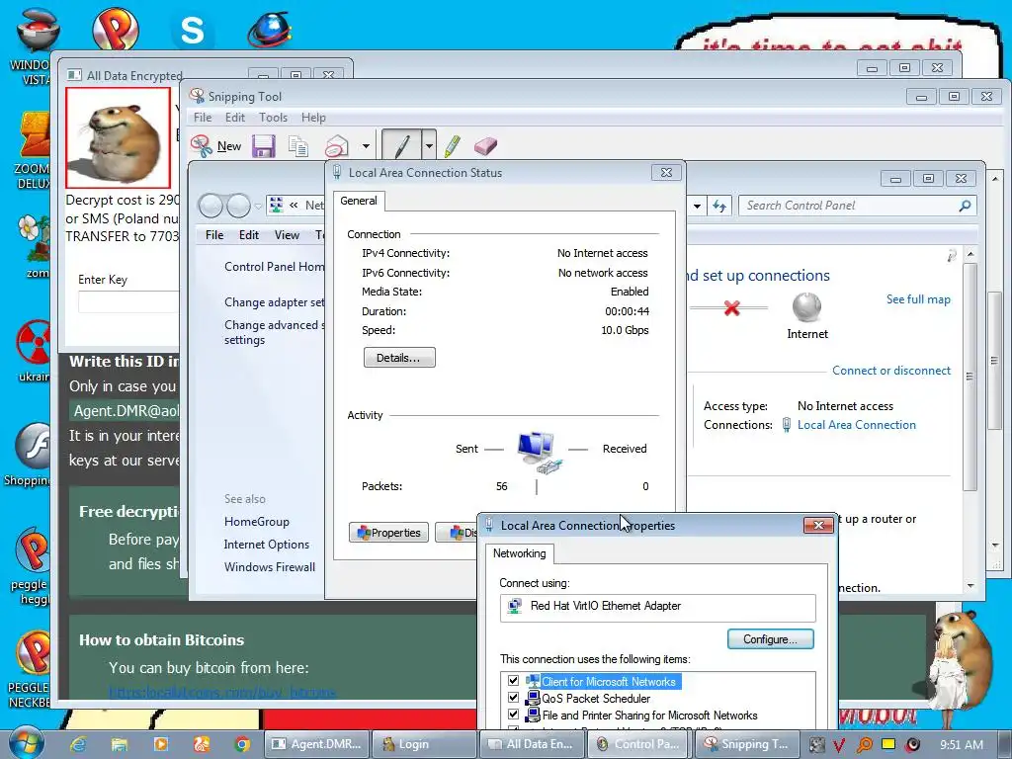Click the system tray red V icon
Screen dimensions: 1012x759
coord(839,744)
